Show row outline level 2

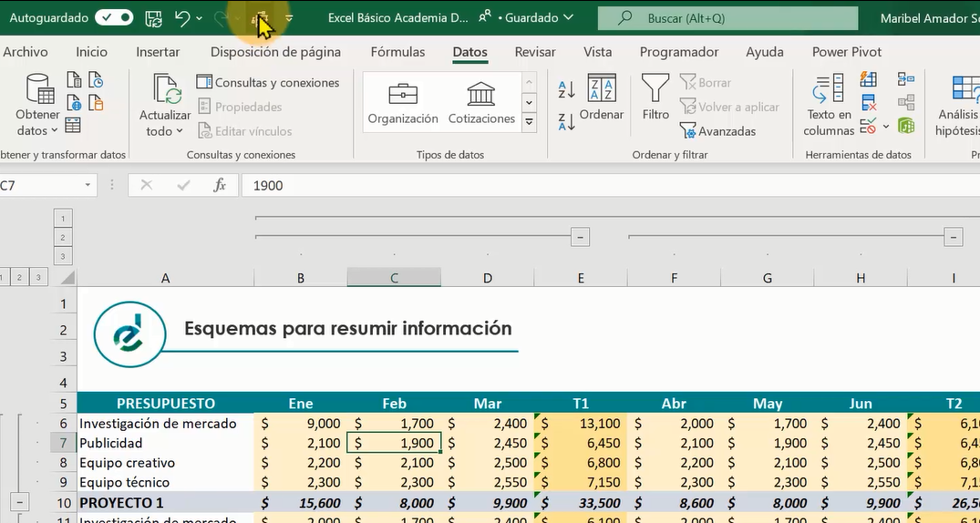(19, 277)
